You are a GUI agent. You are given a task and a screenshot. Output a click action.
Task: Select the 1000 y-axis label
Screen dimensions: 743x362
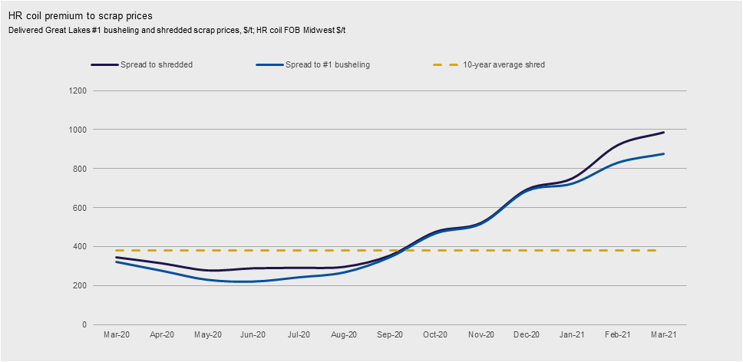tap(78, 130)
